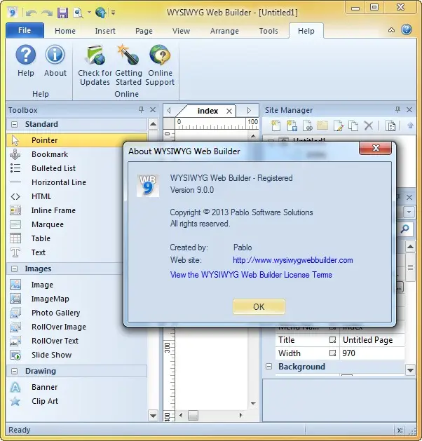Click the new folder icon in Site Manager
This screenshot has width=422, height=441.
pyautogui.click(x=322, y=125)
